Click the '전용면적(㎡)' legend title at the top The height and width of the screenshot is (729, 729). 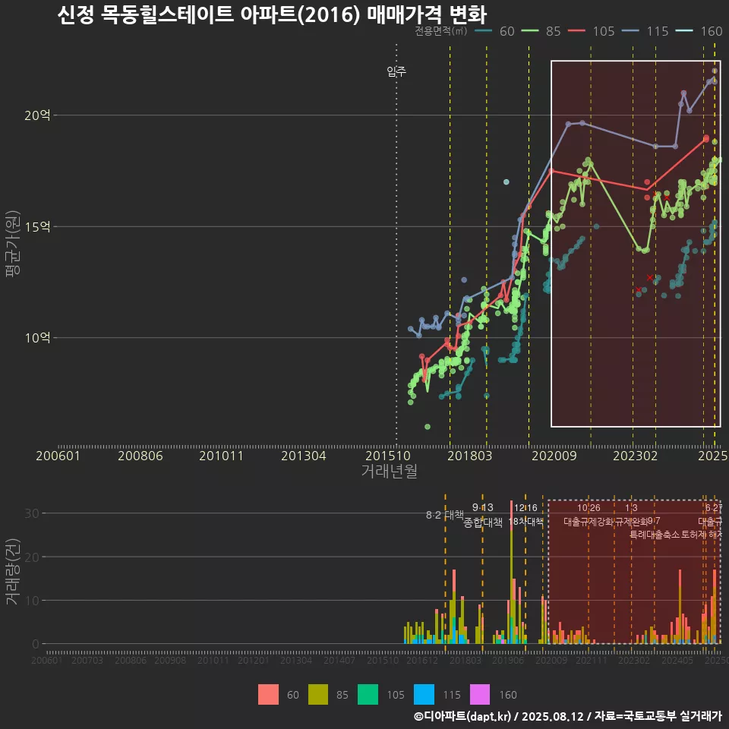(x=440, y=31)
